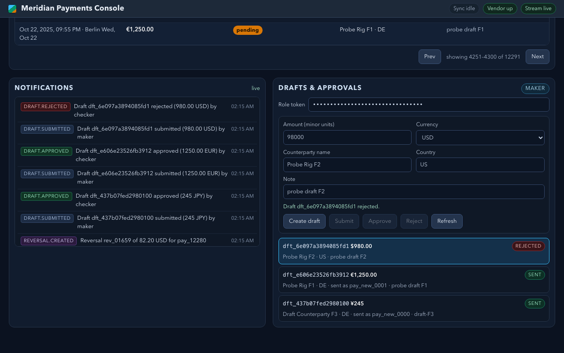This screenshot has height=353, width=564.
Task: Click the Create draft button
Action: click(304, 221)
